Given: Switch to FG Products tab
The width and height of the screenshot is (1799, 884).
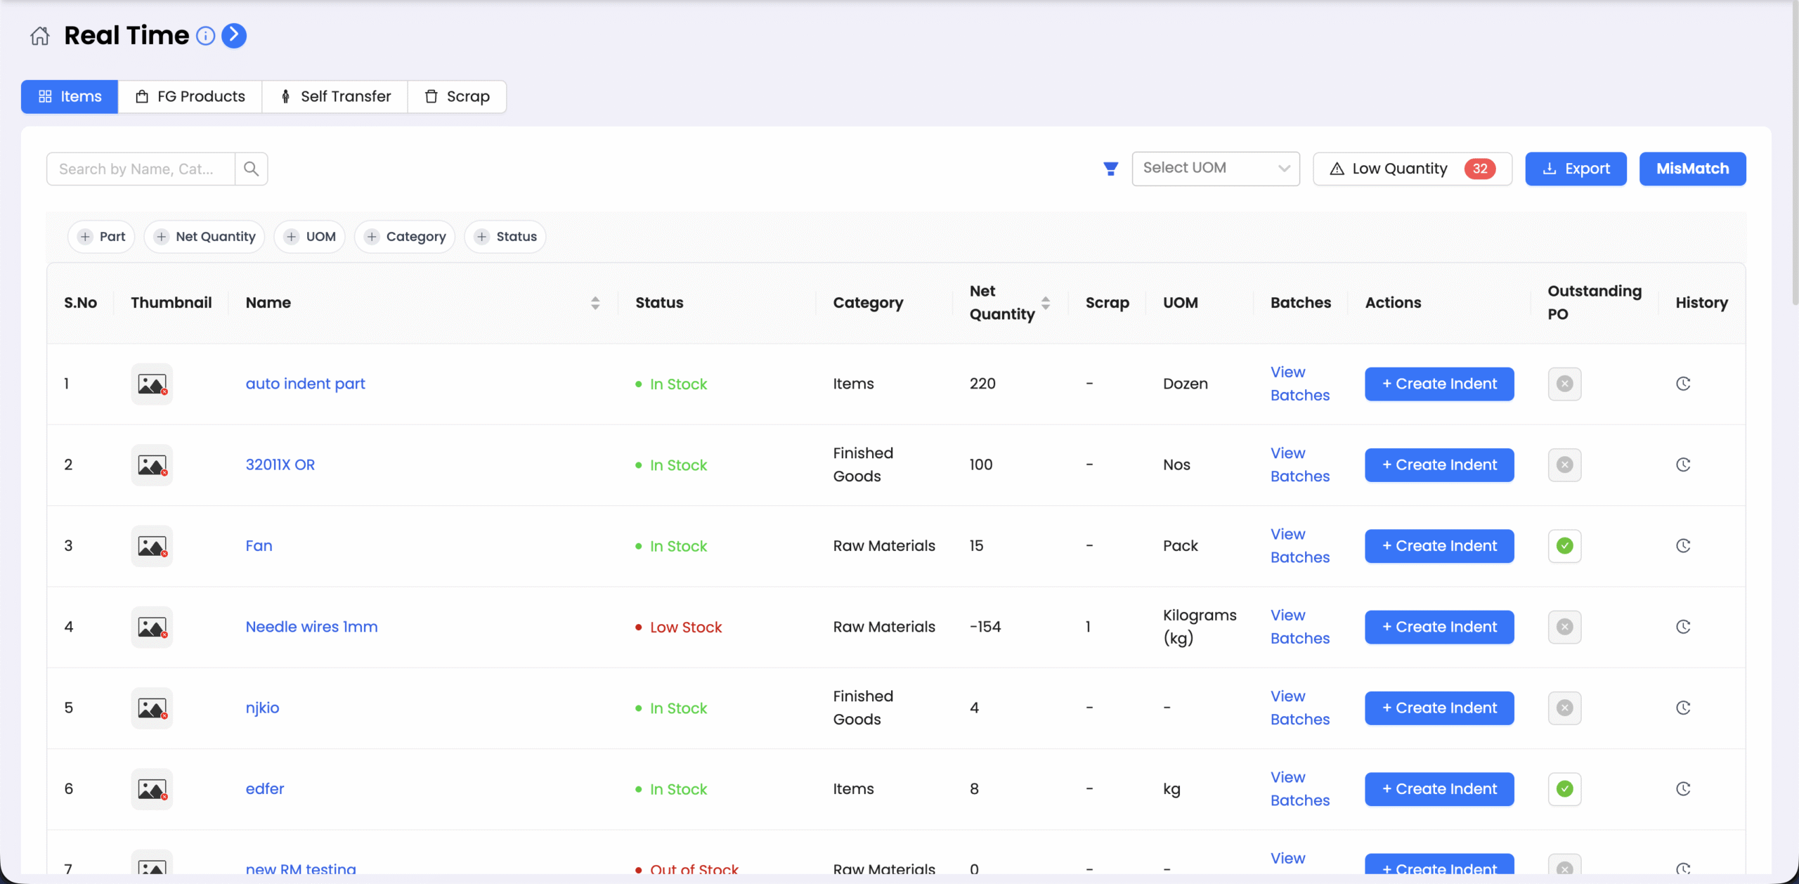Looking at the screenshot, I should pyautogui.click(x=190, y=96).
